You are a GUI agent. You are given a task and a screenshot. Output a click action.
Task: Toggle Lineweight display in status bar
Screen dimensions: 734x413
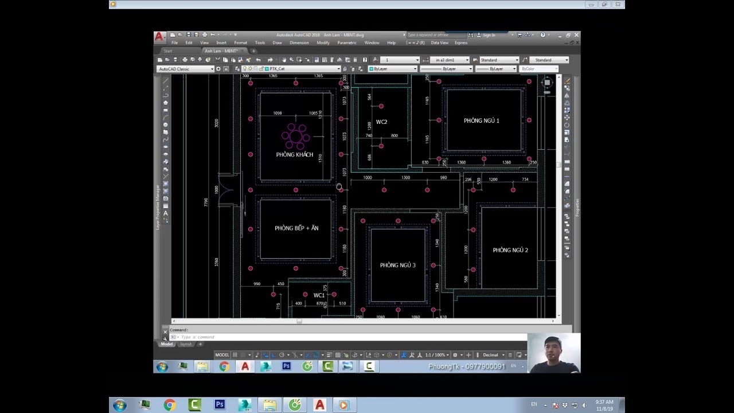[330, 355]
